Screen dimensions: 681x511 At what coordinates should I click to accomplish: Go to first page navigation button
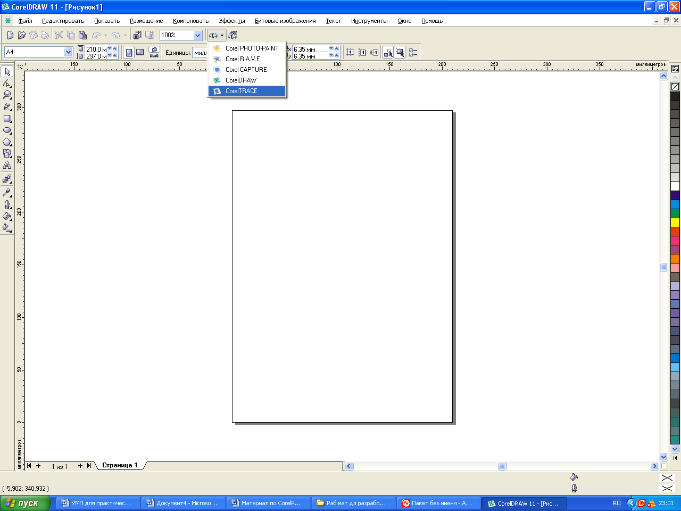point(29,466)
